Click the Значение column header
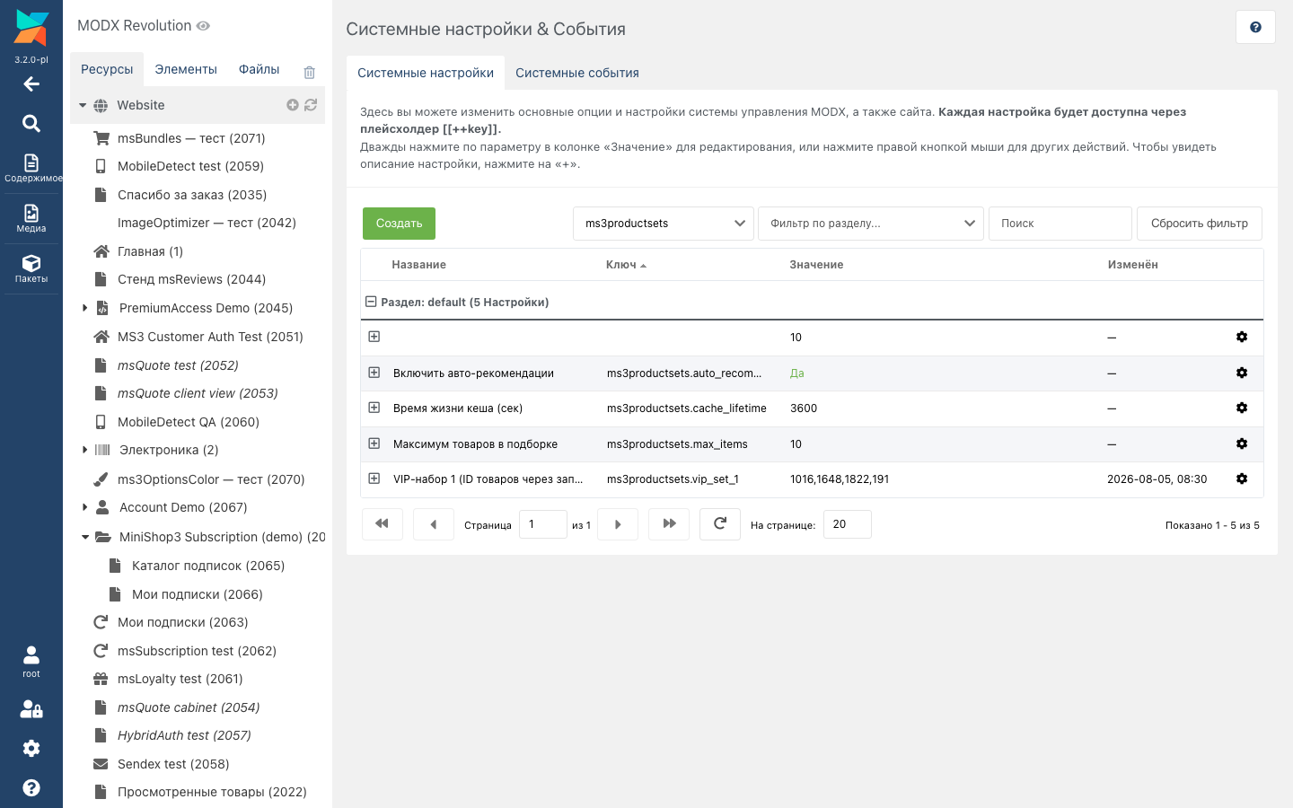The height and width of the screenshot is (808, 1293). tap(816, 265)
